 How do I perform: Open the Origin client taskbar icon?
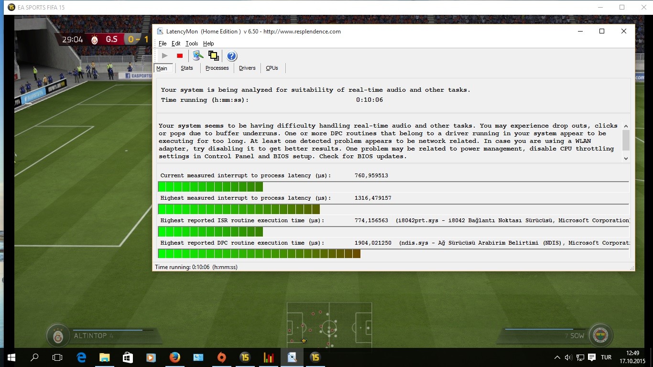click(x=221, y=357)
